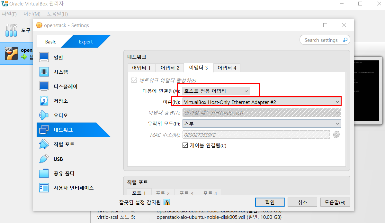
Task: Select the 오디오 speaker icon
Action: click(x=44, y=115)
